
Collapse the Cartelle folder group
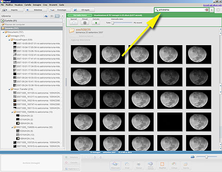(3, 21)
